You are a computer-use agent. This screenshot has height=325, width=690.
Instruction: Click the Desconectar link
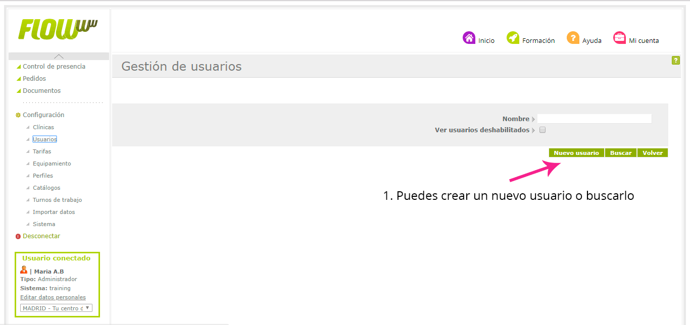pos(41,236)
